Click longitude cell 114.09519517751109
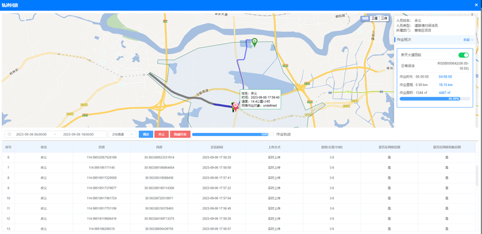This screenshot has width=482, height=234. [102, 209]
